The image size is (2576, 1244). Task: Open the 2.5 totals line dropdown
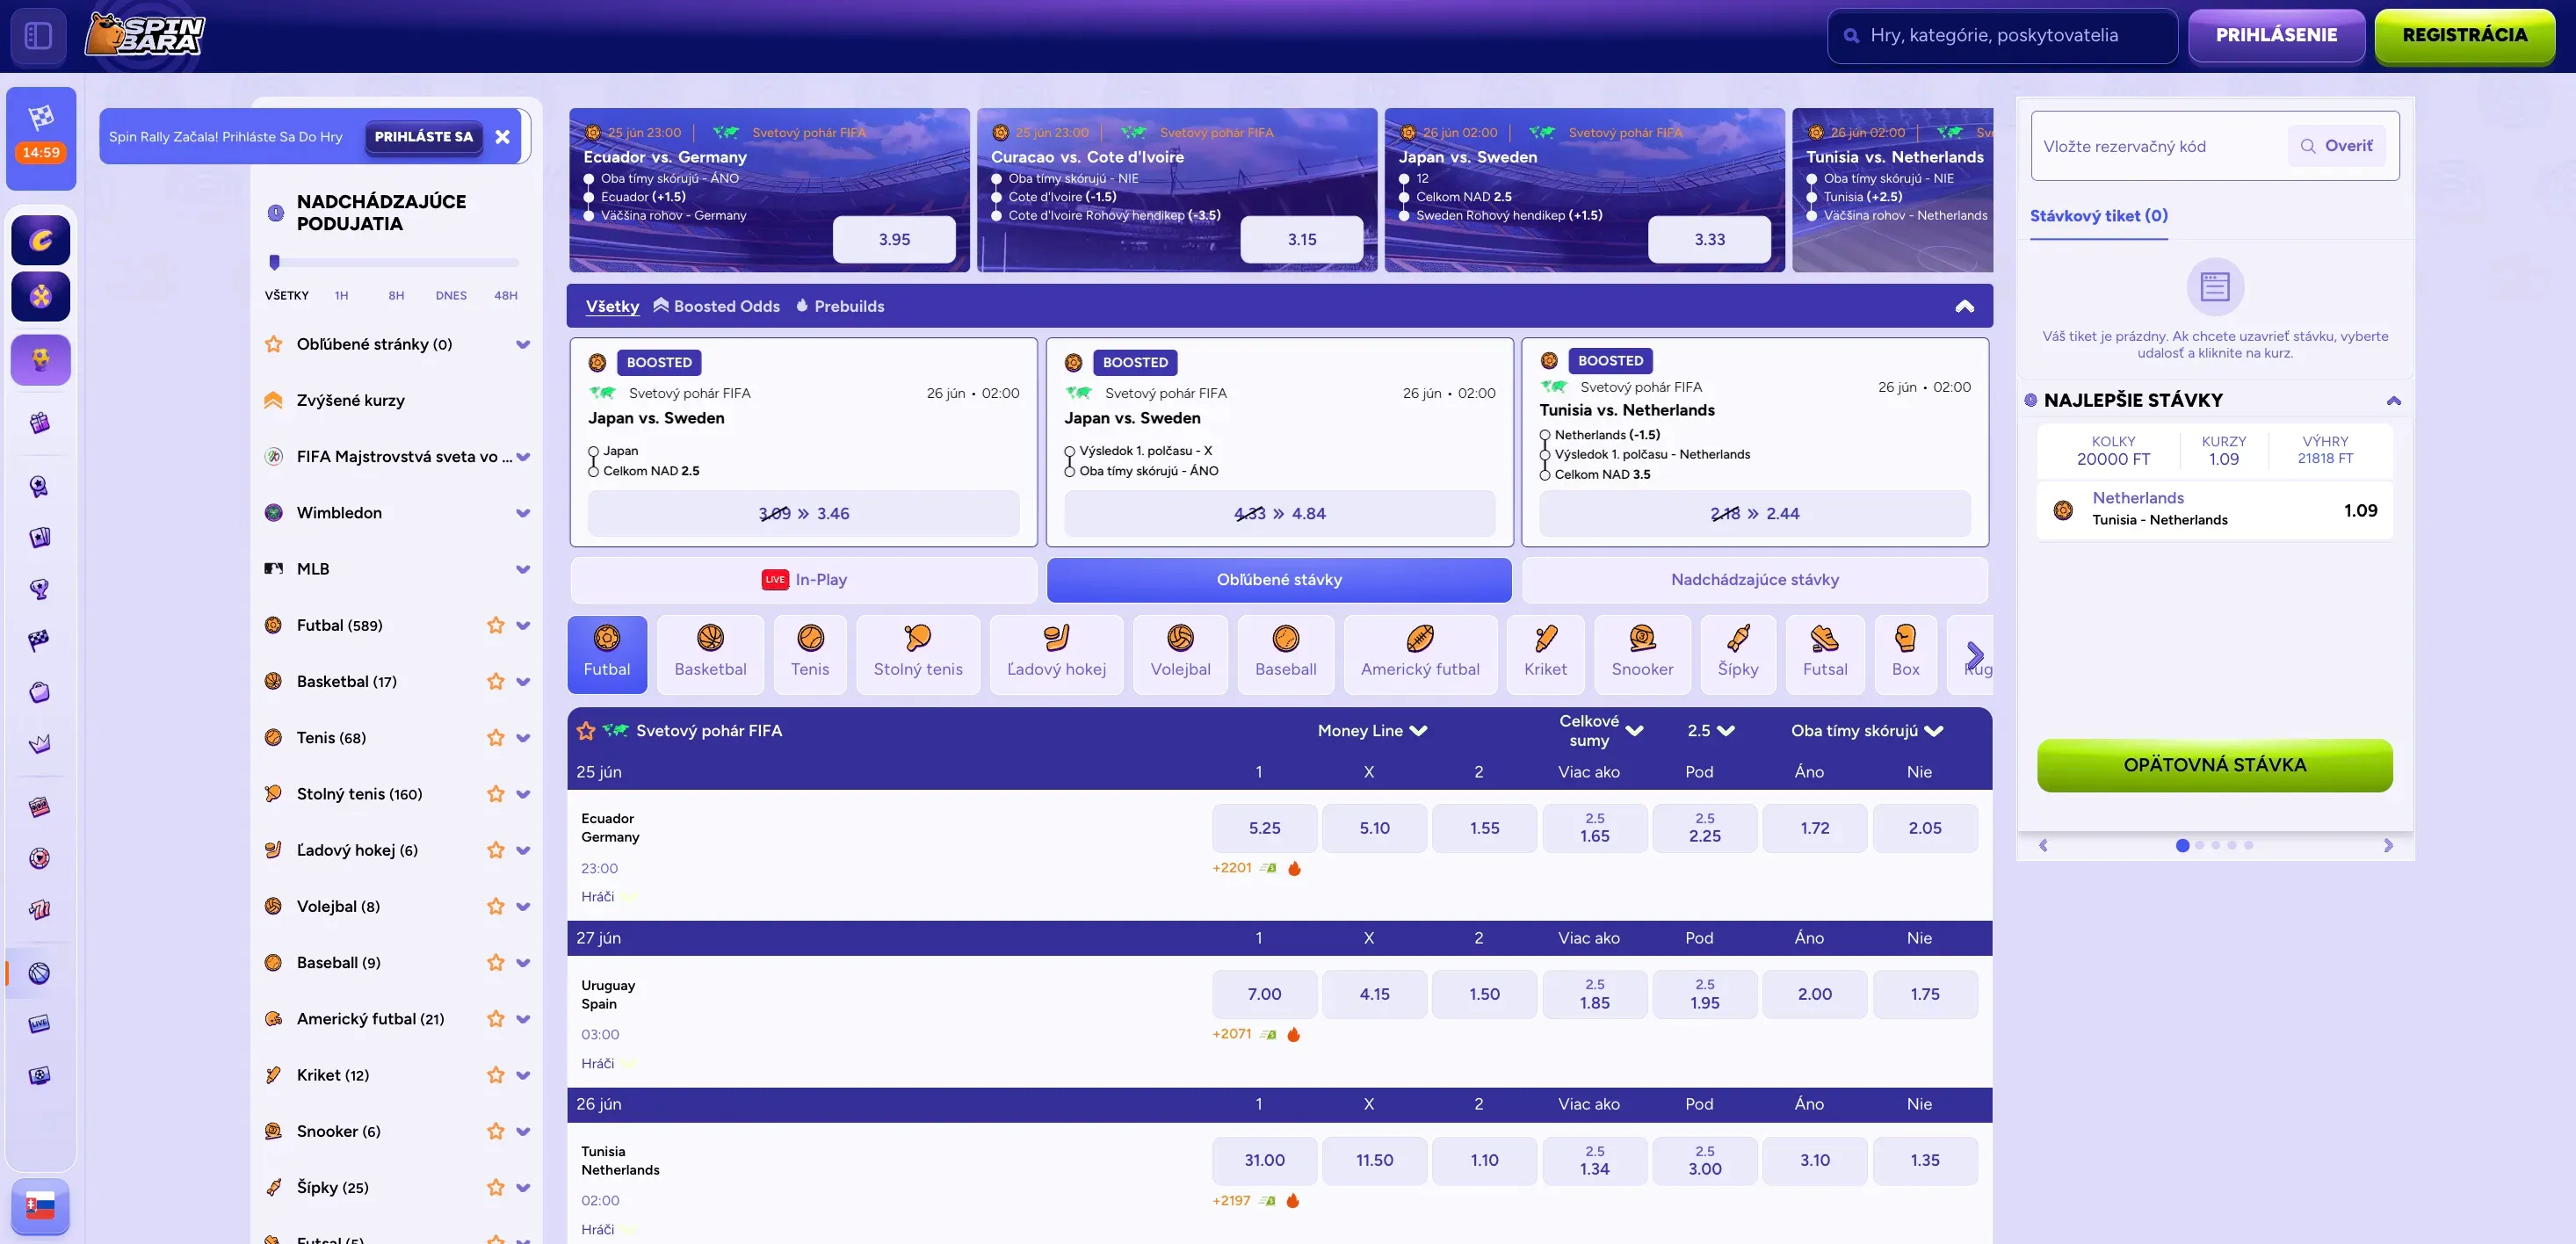pyautogui.click(x=1710, y=731)
